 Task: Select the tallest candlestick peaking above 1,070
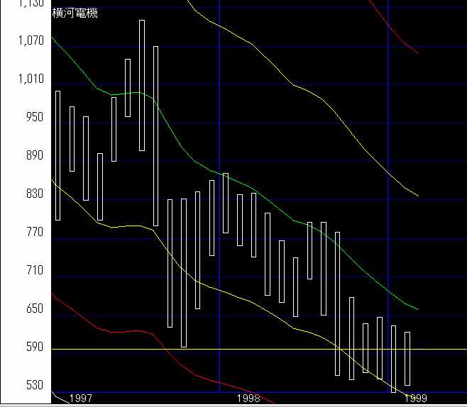142,85
